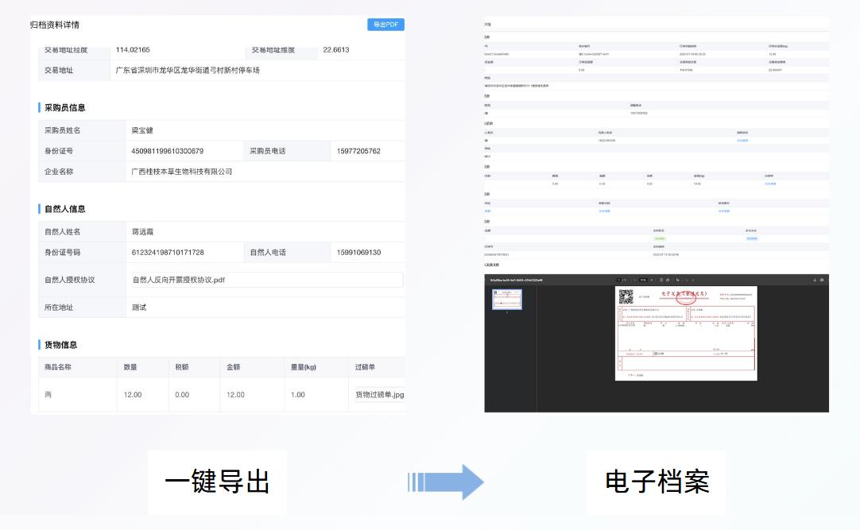The width and height of the screenshot is (860, 530).
Task: Click natural person name 蒋远霞
Action: coord(142,232)
